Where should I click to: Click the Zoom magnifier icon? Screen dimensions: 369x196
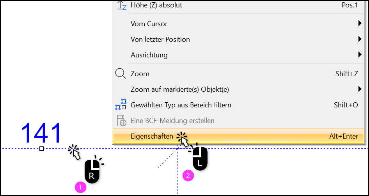(121, 74)
